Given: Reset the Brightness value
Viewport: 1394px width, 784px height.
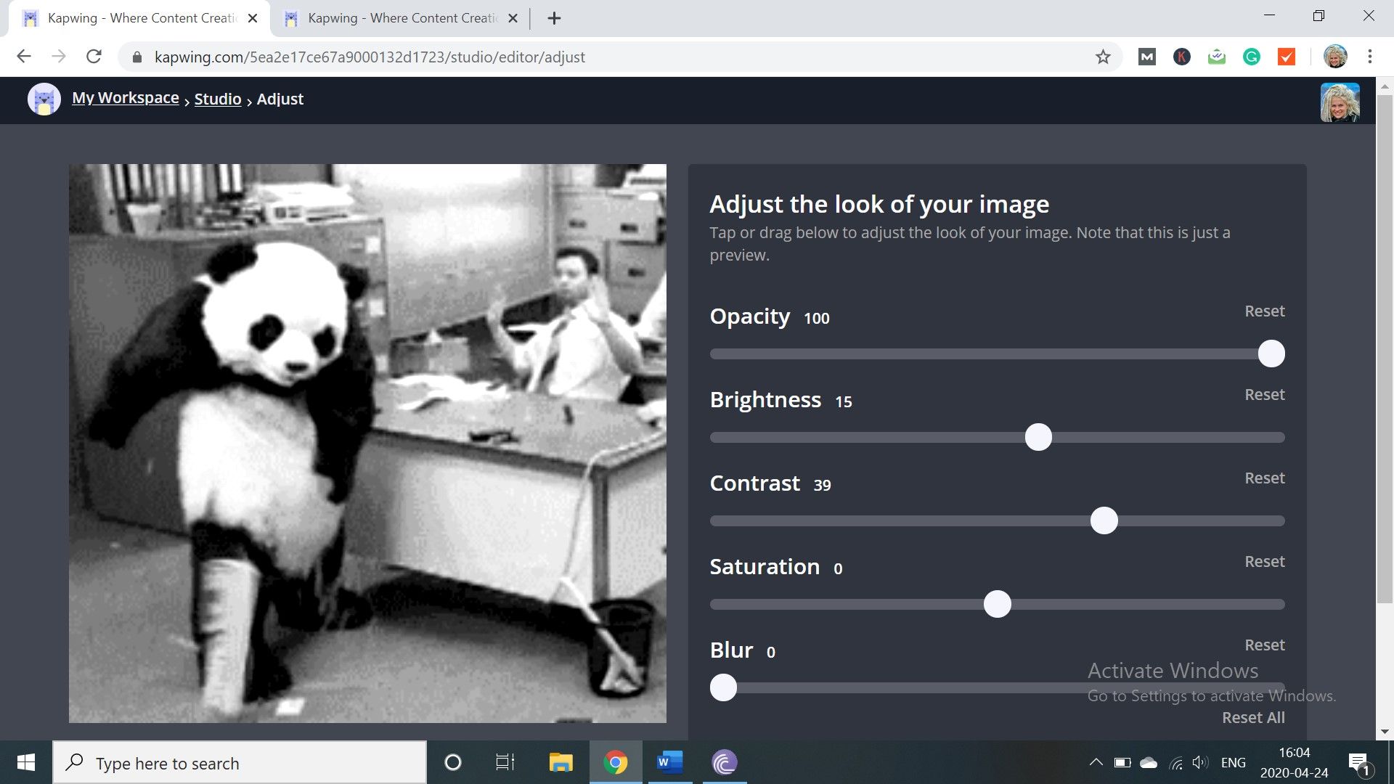Looking at the screenshot, I should point(1264,395).
